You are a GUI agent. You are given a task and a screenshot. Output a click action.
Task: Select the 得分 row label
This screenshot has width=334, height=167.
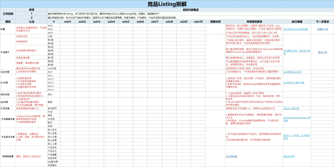(x=54, y=94)
